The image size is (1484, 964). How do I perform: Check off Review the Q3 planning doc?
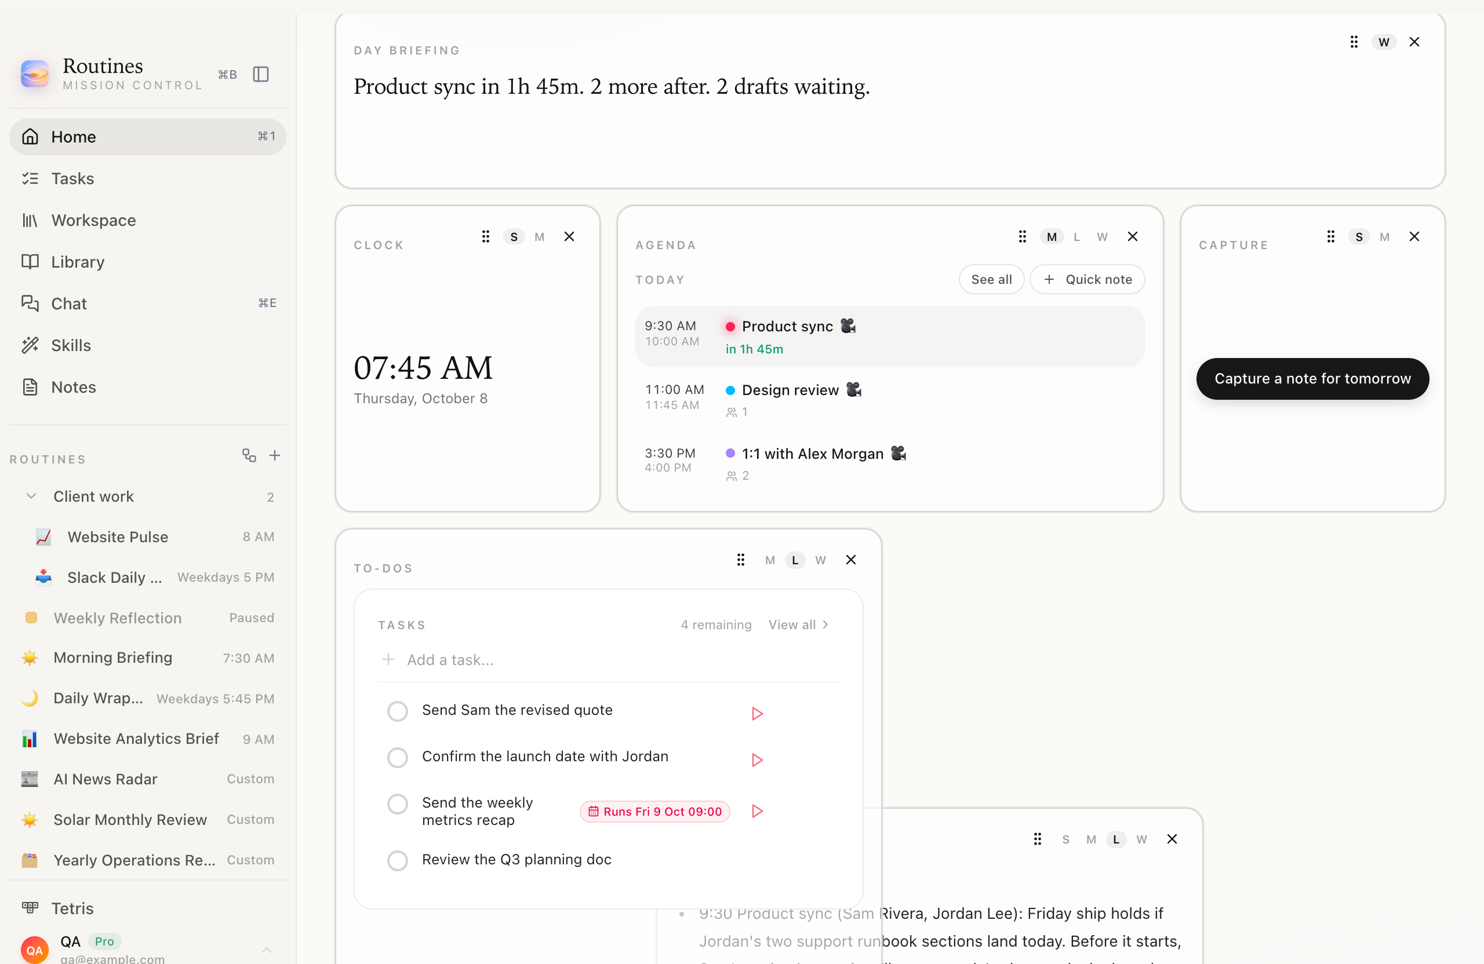(x=397, y=860)
